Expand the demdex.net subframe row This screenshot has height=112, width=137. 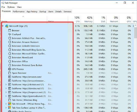pos(6,88)
